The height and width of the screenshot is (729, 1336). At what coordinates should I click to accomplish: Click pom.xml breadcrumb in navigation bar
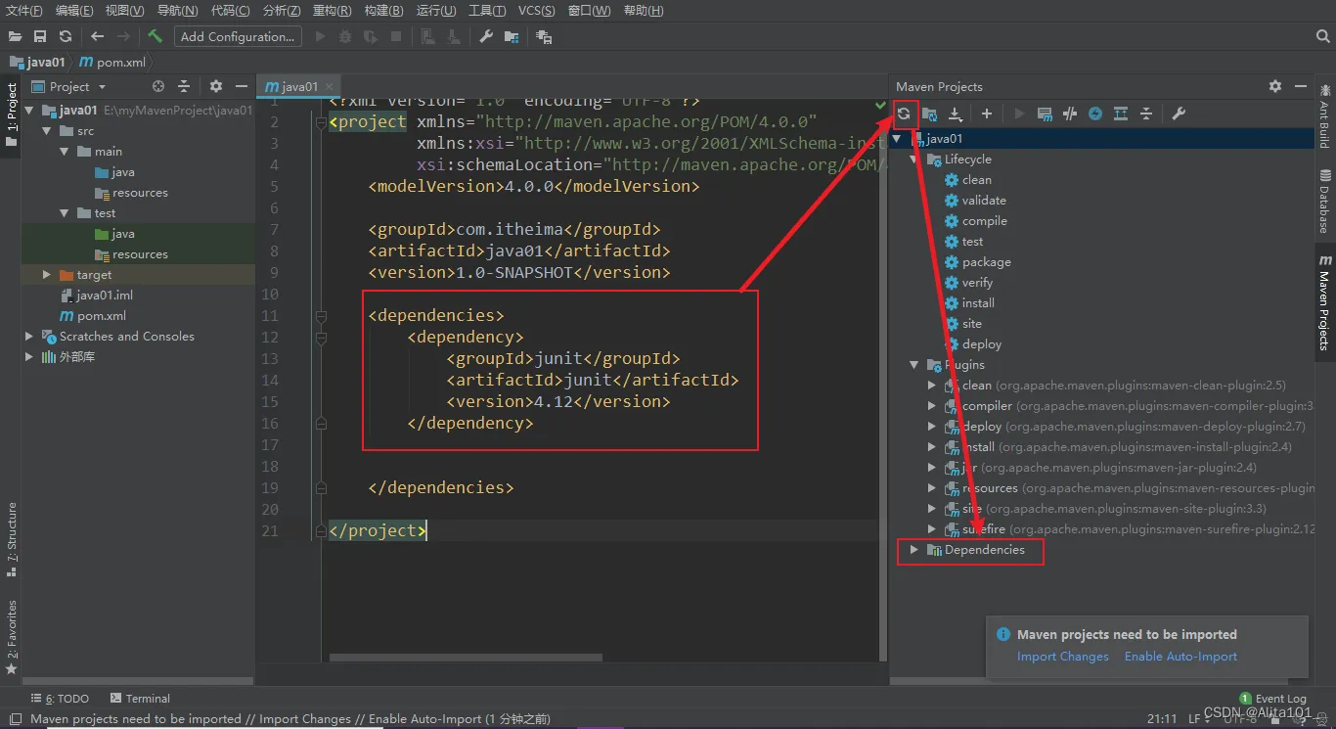click(112, 62)
